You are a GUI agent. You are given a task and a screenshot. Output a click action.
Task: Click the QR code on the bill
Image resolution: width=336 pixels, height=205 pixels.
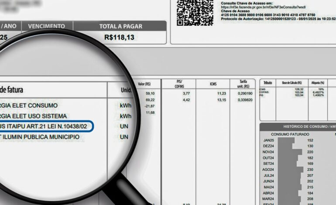(195, 12)
